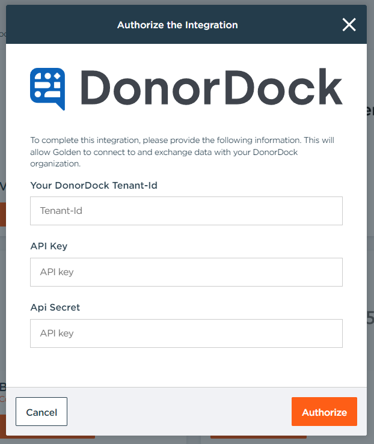Focus the Tenant-Id input field
The width and height of the screenshot is (374, 444).
click(x=186, y=211)
